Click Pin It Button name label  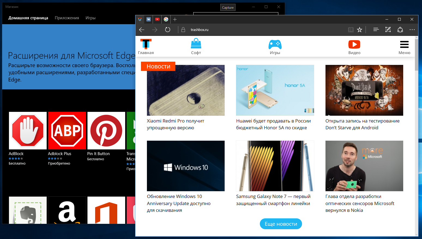point(98,154)
